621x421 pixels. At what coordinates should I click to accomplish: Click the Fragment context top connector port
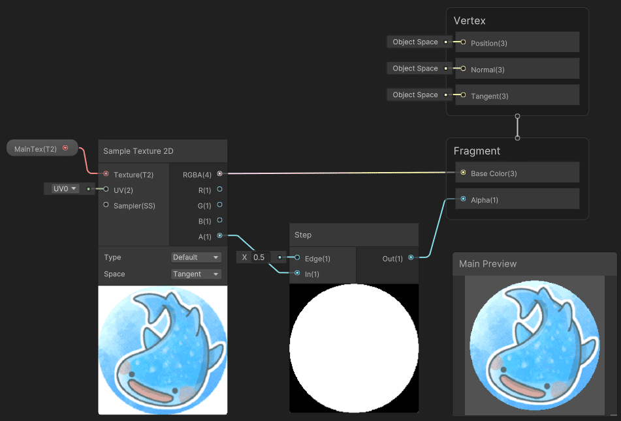(x=517, y=138)
